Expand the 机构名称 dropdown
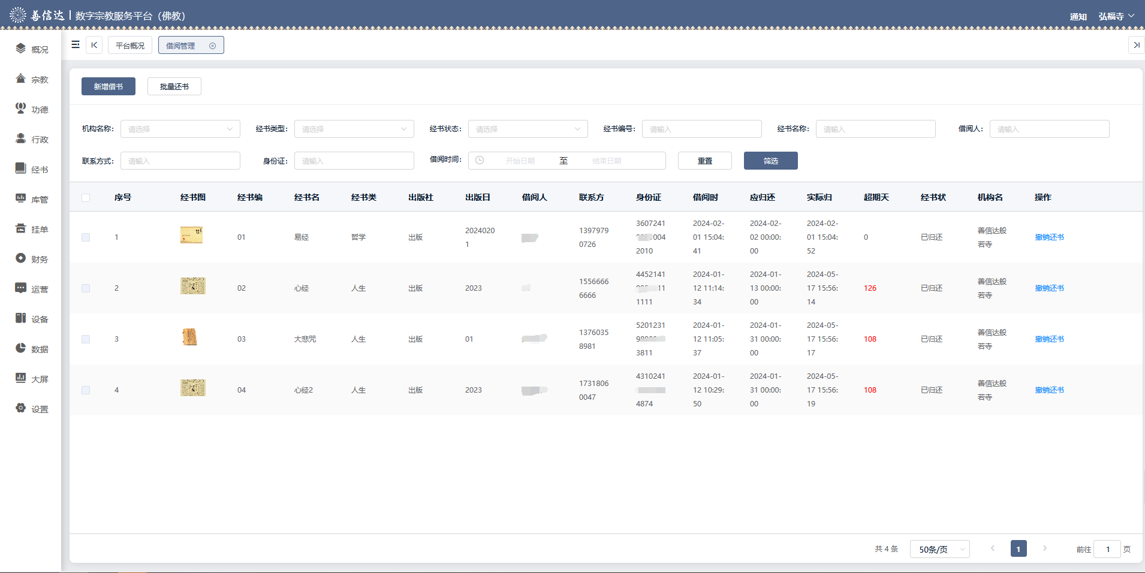 click(x=180, y=129)
